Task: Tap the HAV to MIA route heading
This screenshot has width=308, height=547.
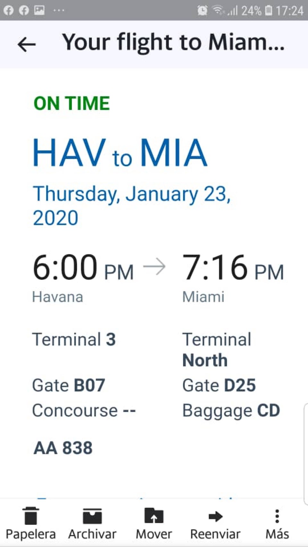Action: pos(120,153)
